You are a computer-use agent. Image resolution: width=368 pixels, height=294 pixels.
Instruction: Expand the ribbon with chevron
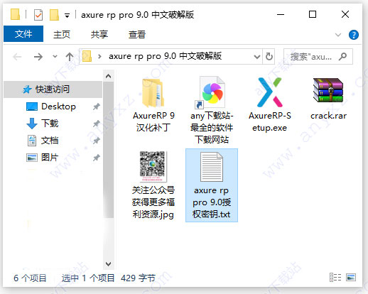pyautogui.click(x=338, y=35)
